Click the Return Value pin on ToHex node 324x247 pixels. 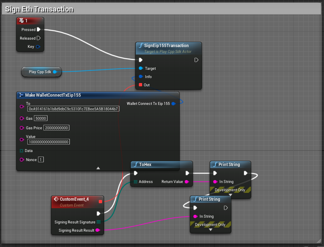tap(187, 182)
